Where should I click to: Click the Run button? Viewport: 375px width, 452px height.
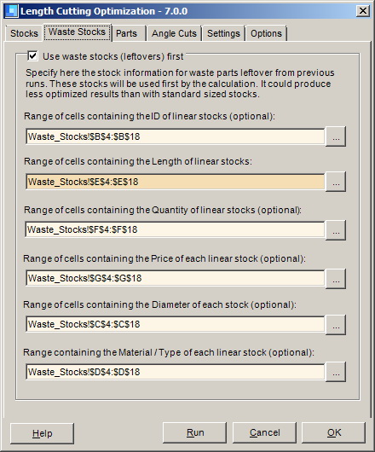194,432
